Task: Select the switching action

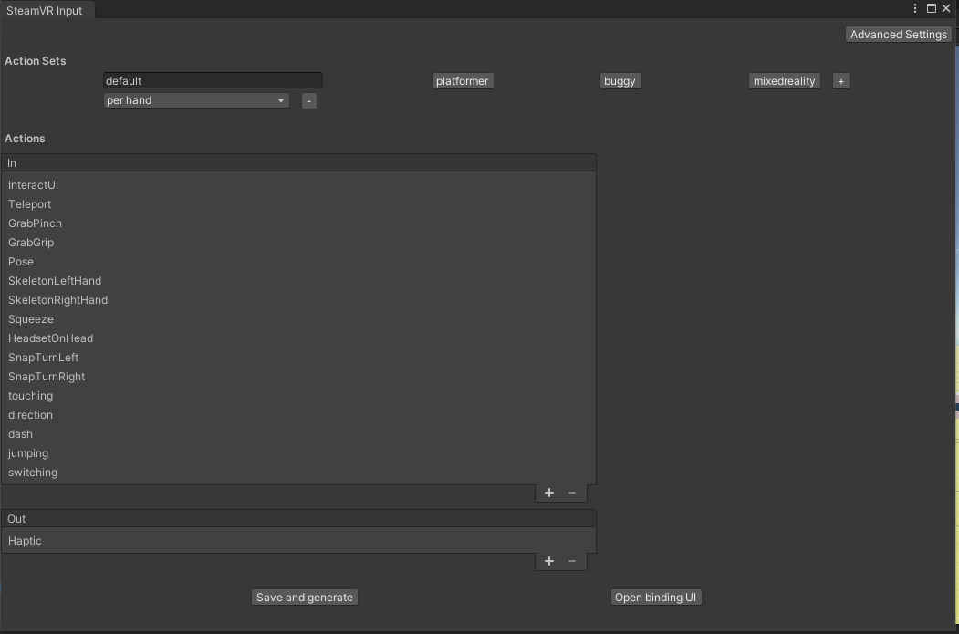Action: (x=299, y=473)
